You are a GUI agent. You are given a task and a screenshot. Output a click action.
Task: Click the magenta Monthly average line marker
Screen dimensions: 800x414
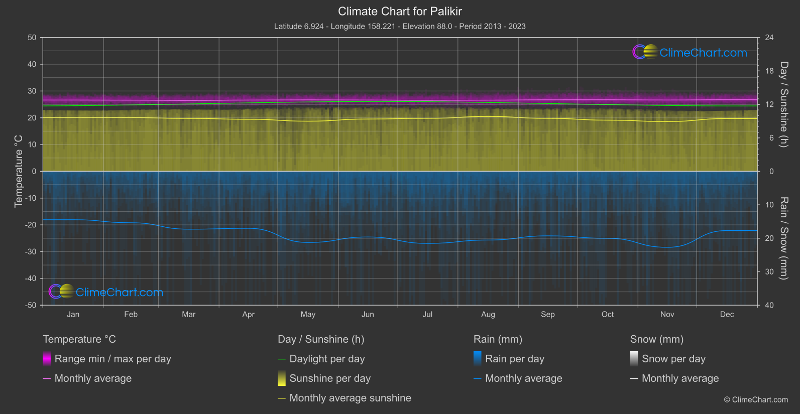pos(47,378)
